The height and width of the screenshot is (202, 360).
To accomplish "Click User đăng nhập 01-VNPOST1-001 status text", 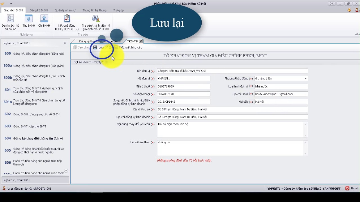I will [29, 189].
